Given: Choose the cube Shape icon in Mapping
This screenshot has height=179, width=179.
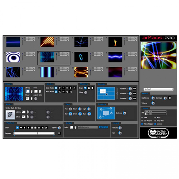Looking at the screenshot, I should pyautogui.click(x=89, y=88).
